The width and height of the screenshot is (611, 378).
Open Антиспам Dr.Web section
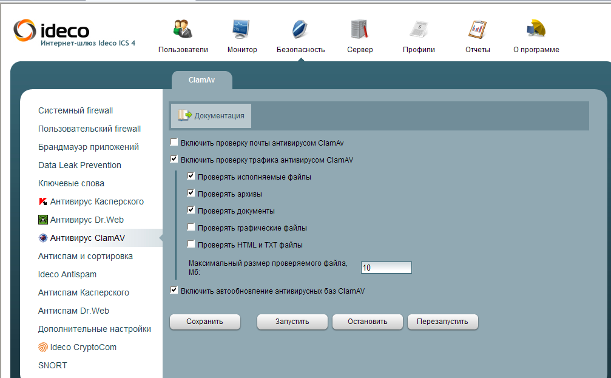(x=73, y=311)
